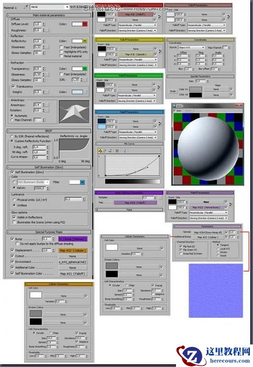The width and height of the screenshot is (253, 367).
Task: Open the blue M map button beside Filter swatch
Action: 83,182
